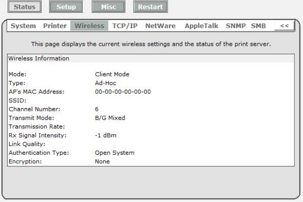Select the 00-00-00-00-00-00 MAC address
The height and width of the screenshot is (202, 303).
[x=123, y=92]
